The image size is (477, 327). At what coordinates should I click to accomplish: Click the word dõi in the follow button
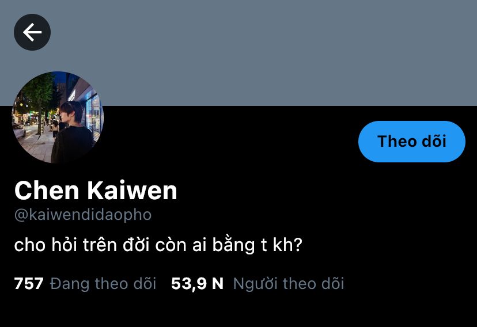tap(434, 141)
